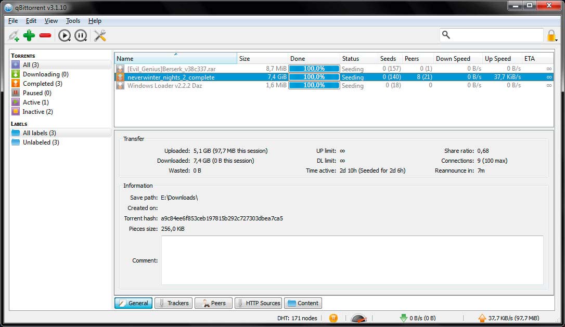This screenshot has width=565, height=327.
Task: Switch to the Peers tab
Action: click(213, 303)
